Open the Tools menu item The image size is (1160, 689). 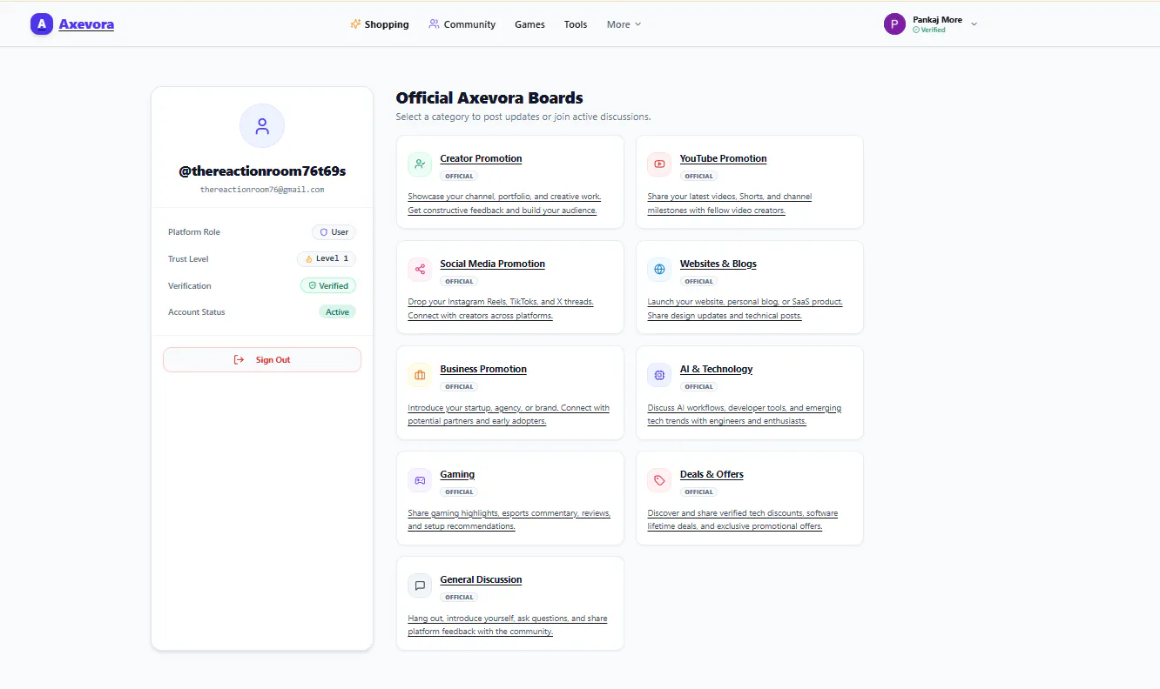point(576,24)
